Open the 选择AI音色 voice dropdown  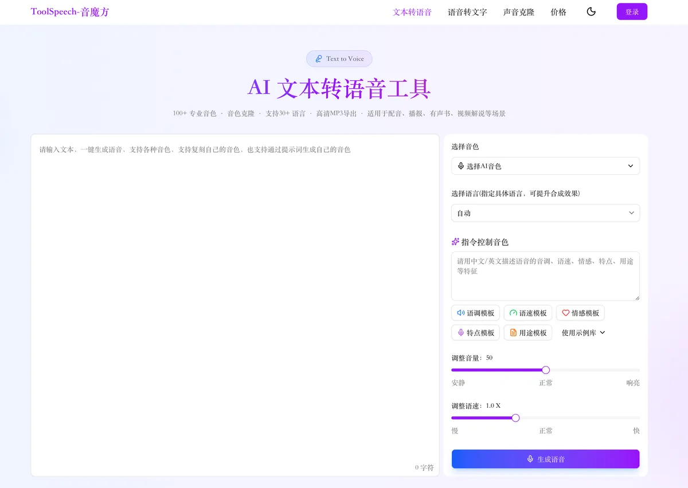[x=545, y=166]
